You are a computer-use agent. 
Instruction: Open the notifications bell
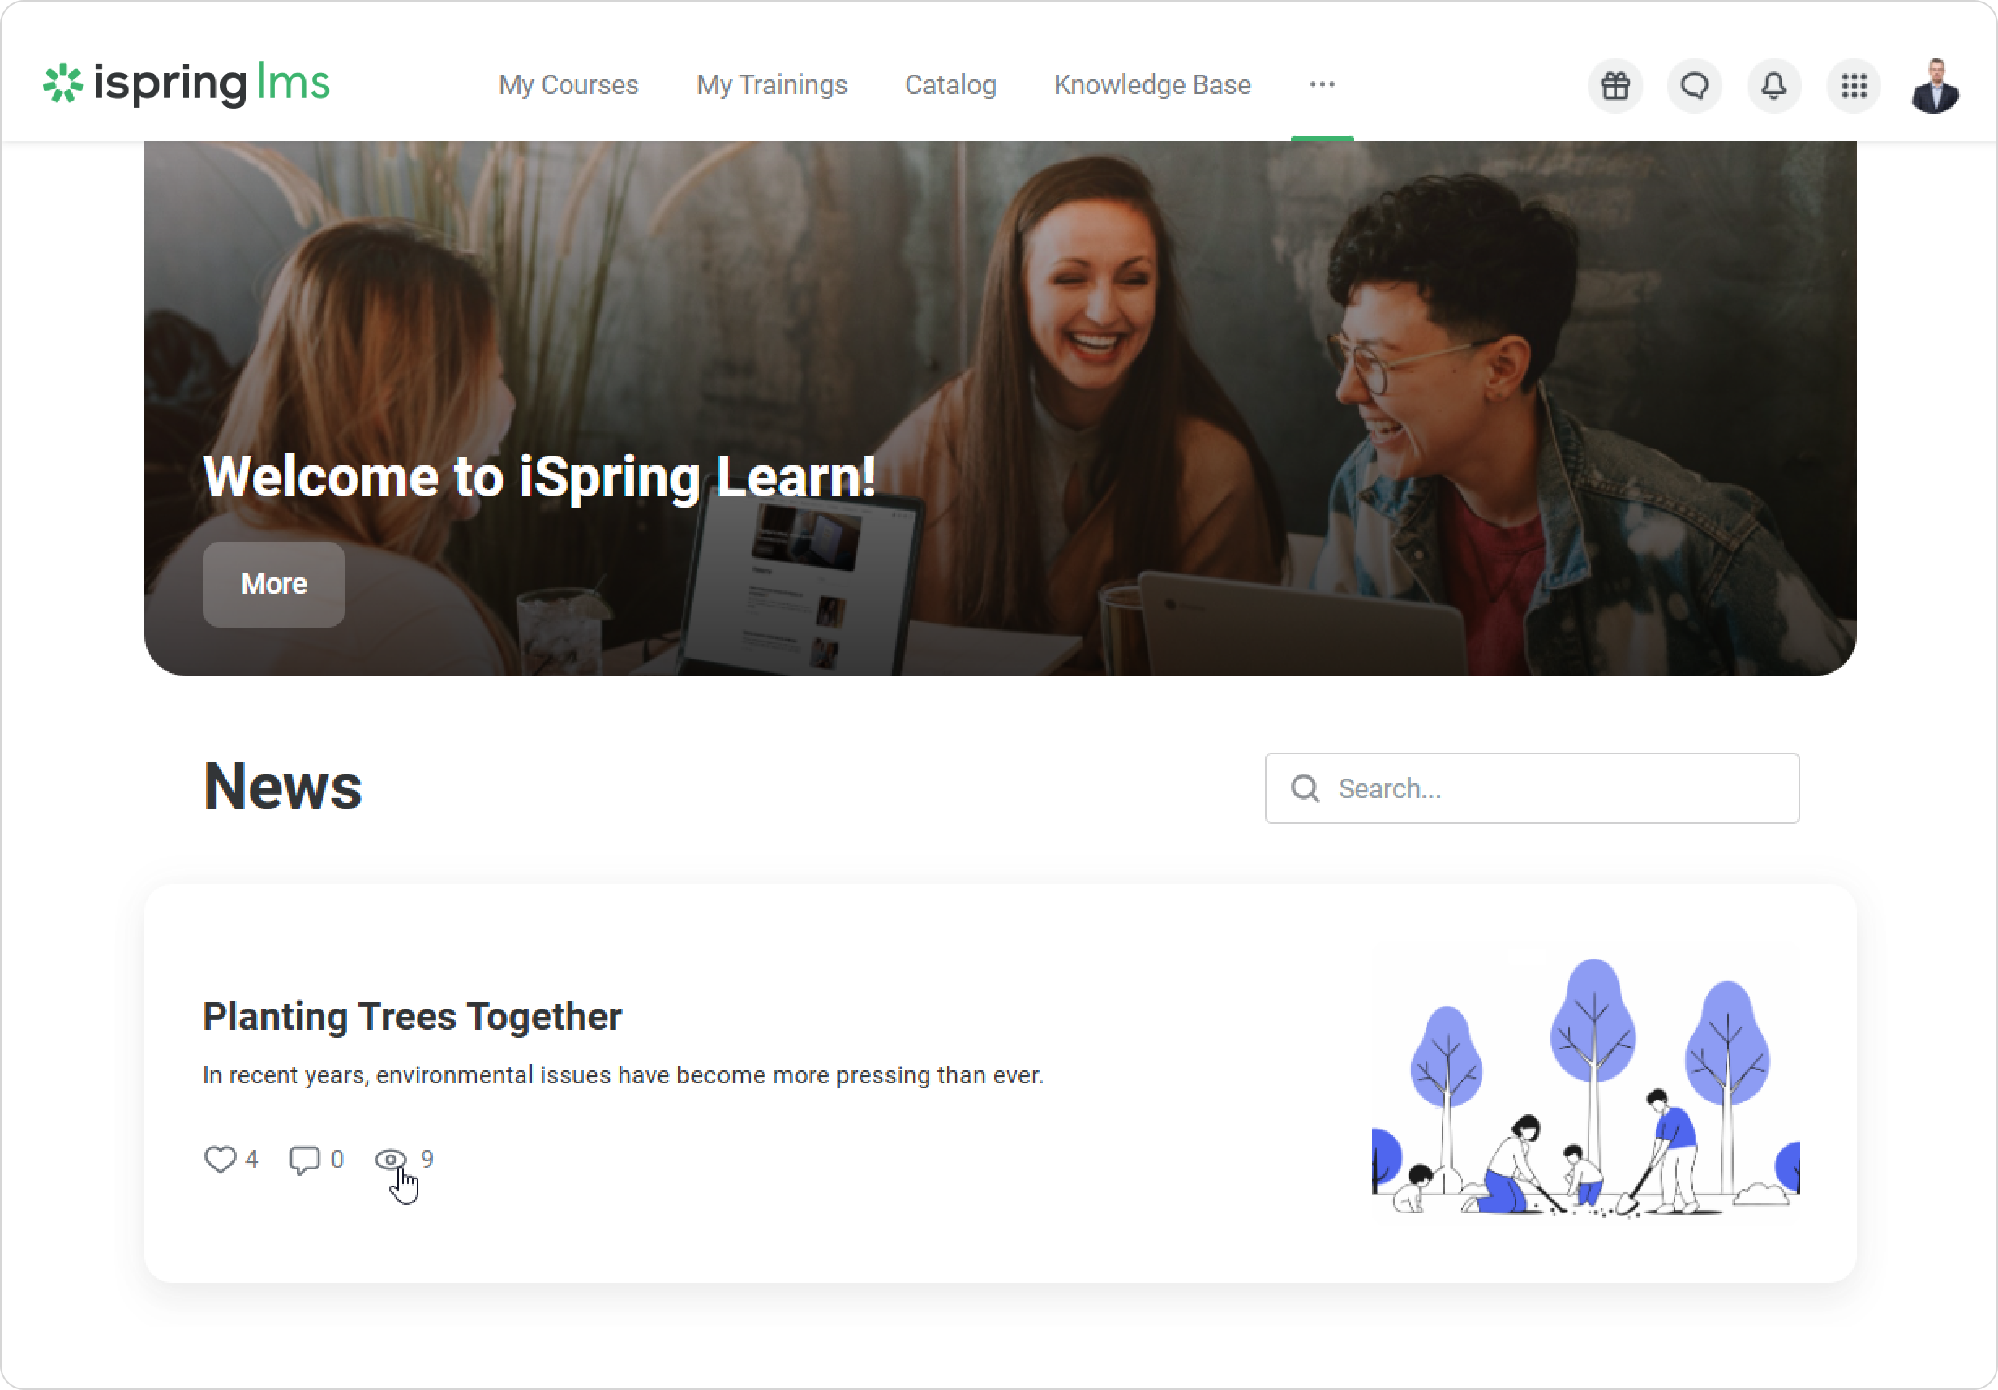(1774, 85)
